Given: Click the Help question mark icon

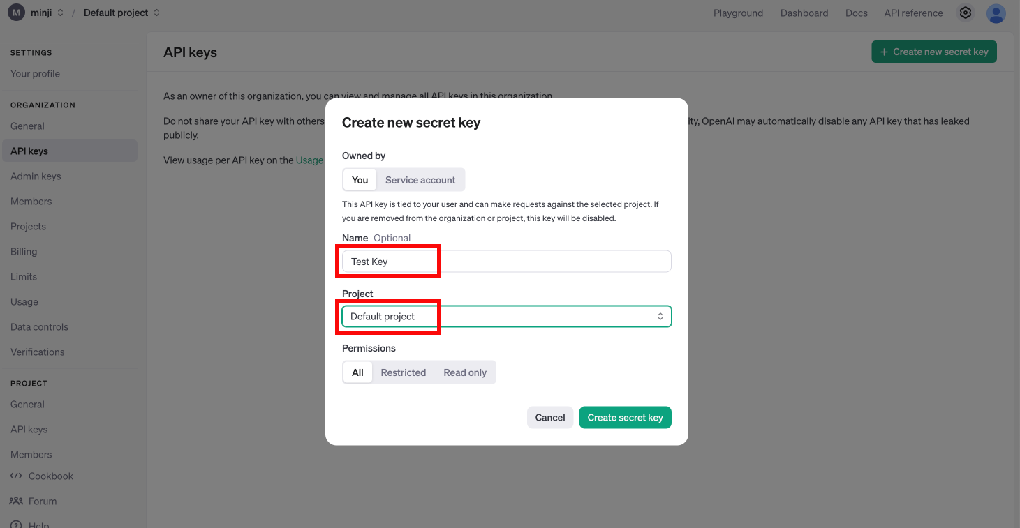Looking at the screenshot, I should [16, 525].
